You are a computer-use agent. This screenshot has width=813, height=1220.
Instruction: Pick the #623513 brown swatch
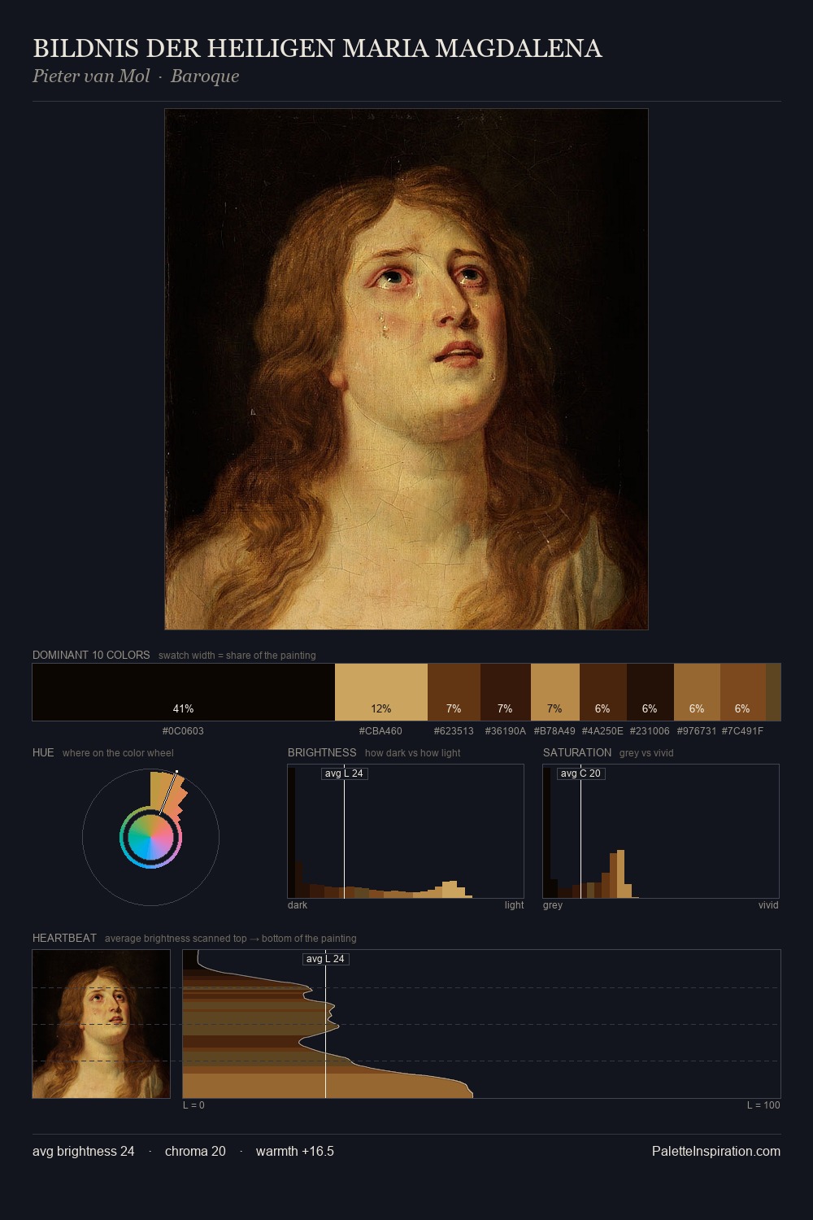pyautogui.click(x=454, y=692)
